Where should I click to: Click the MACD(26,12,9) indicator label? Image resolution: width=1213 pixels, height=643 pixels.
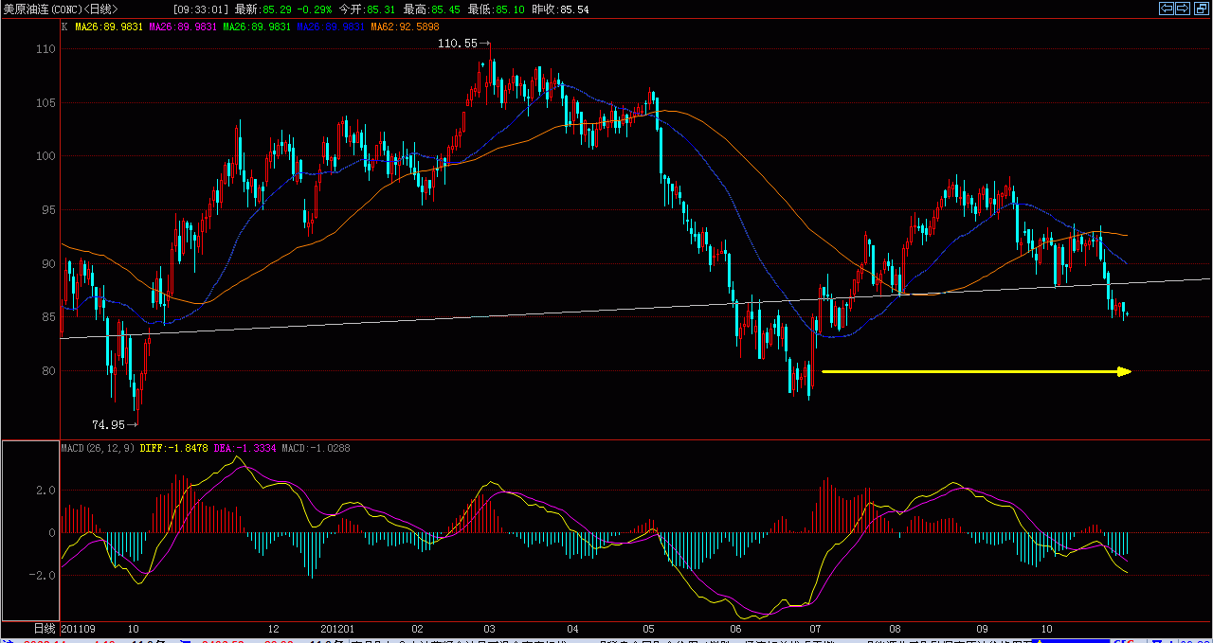[x=99, y=448]
